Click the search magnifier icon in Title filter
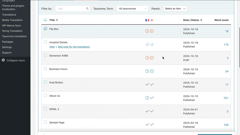The height and width of the screenshot is (135, 240). pos(87,9)
